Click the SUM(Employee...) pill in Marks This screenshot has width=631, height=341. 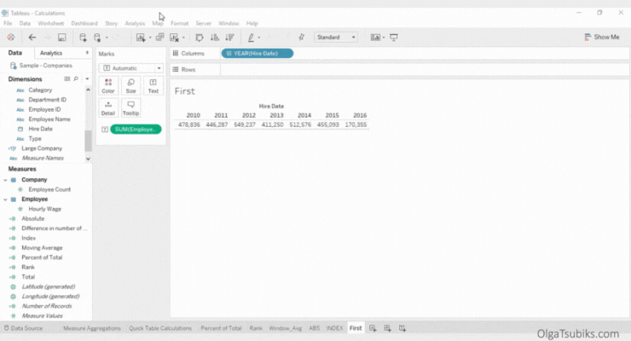tap(136, 129)
